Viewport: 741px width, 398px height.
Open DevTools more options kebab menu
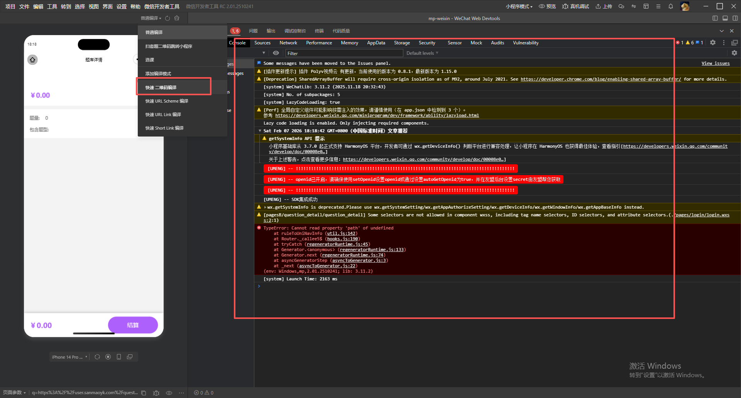(x=724, y=43)
